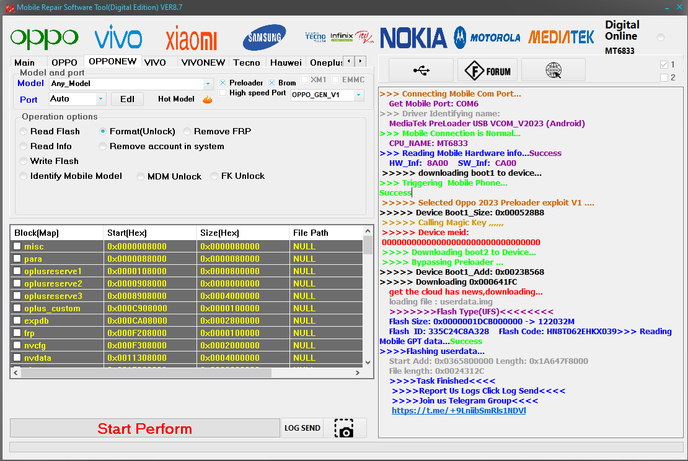The width and height of the screenshot is (688, 461).
Task: Select the FK Unlock radio option
Action: [214, 176]
